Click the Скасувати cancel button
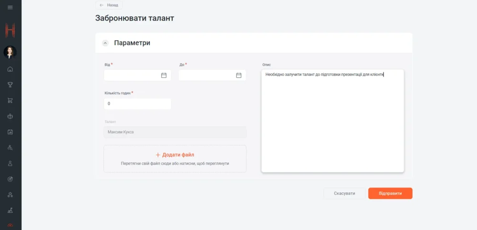The image size is (477, 230). [x=344, y=193]
